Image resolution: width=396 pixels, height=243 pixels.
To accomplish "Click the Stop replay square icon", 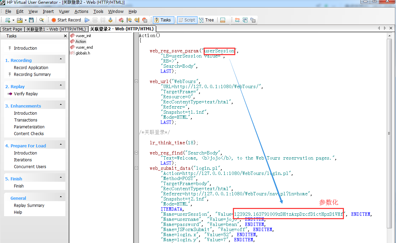I will 95,20.
